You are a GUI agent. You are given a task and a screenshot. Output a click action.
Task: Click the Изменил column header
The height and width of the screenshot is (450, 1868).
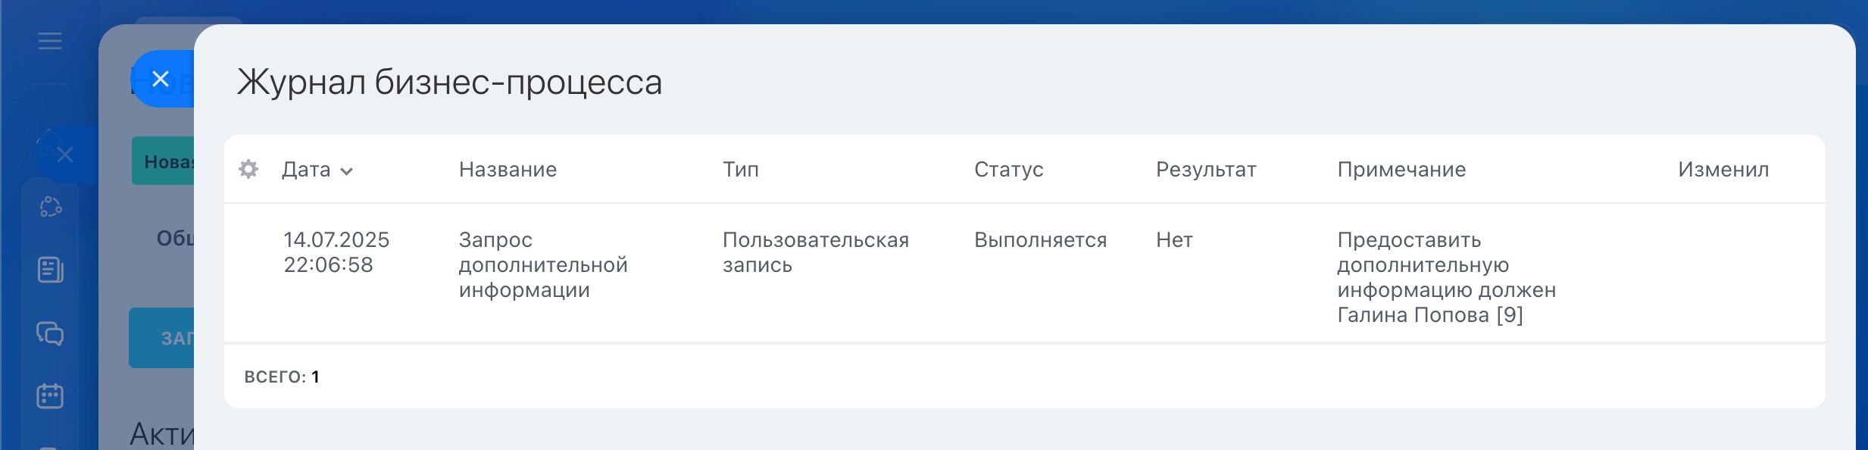point(1723,169)
